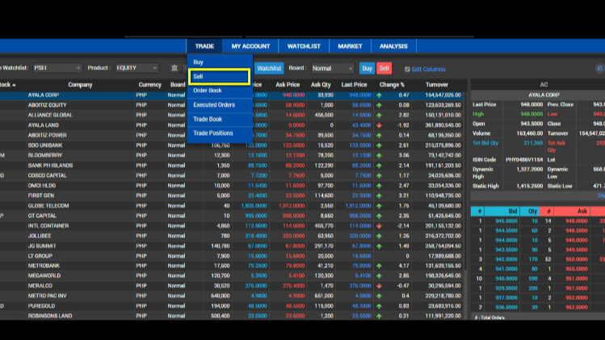Click the red down arrow in MERALCO row
This screenshot has width=605, height=340.
click(x=380, y=286)
